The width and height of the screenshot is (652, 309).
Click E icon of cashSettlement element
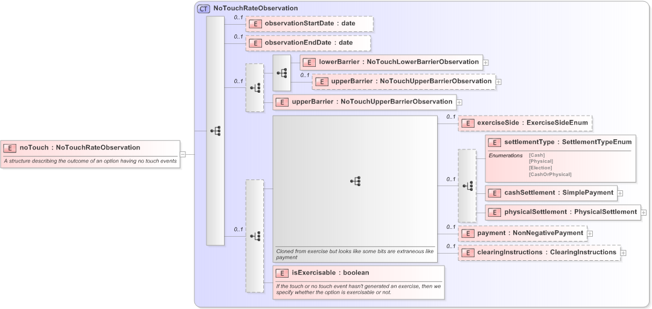pyautogui.click(x=495, y=193)
